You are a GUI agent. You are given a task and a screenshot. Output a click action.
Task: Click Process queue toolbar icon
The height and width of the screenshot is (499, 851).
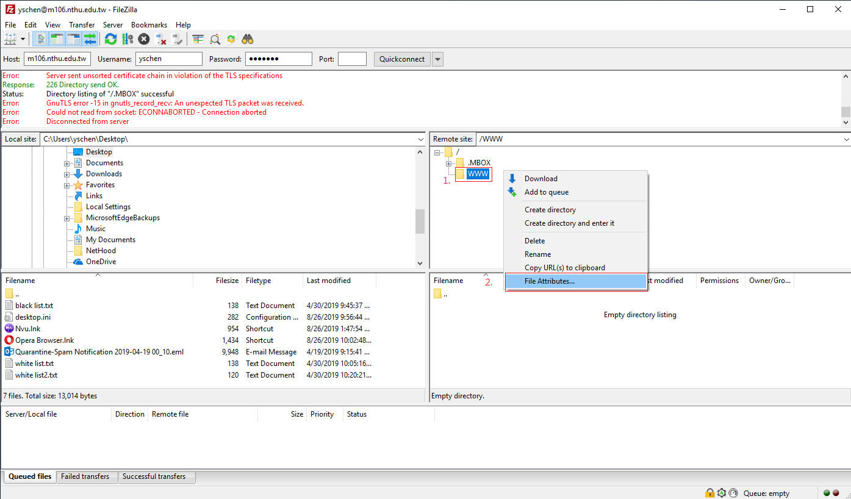pos(127,39)
